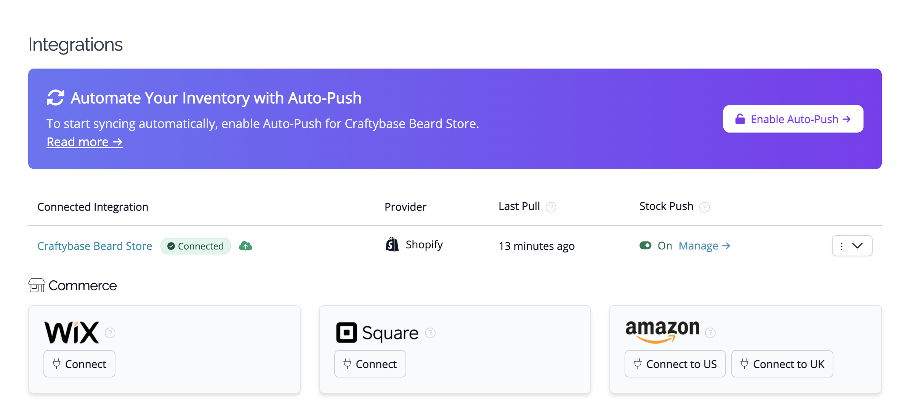Click the green cloud upload icon
The width and height of the screenshot is (910, 403).
coord(245,246)
